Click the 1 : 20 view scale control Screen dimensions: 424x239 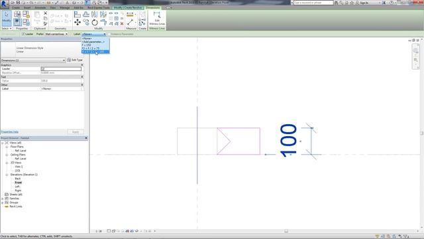tap(99, 232)
